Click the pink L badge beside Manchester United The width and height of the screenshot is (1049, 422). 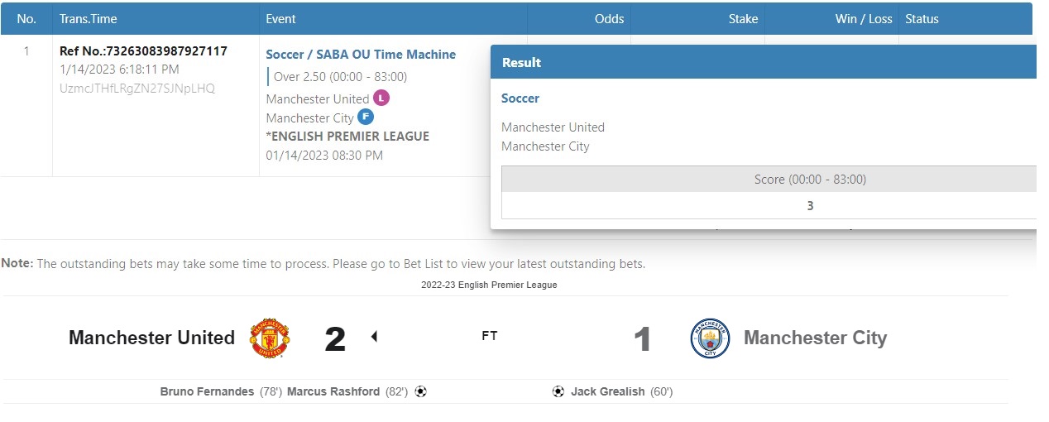[381, 98]
